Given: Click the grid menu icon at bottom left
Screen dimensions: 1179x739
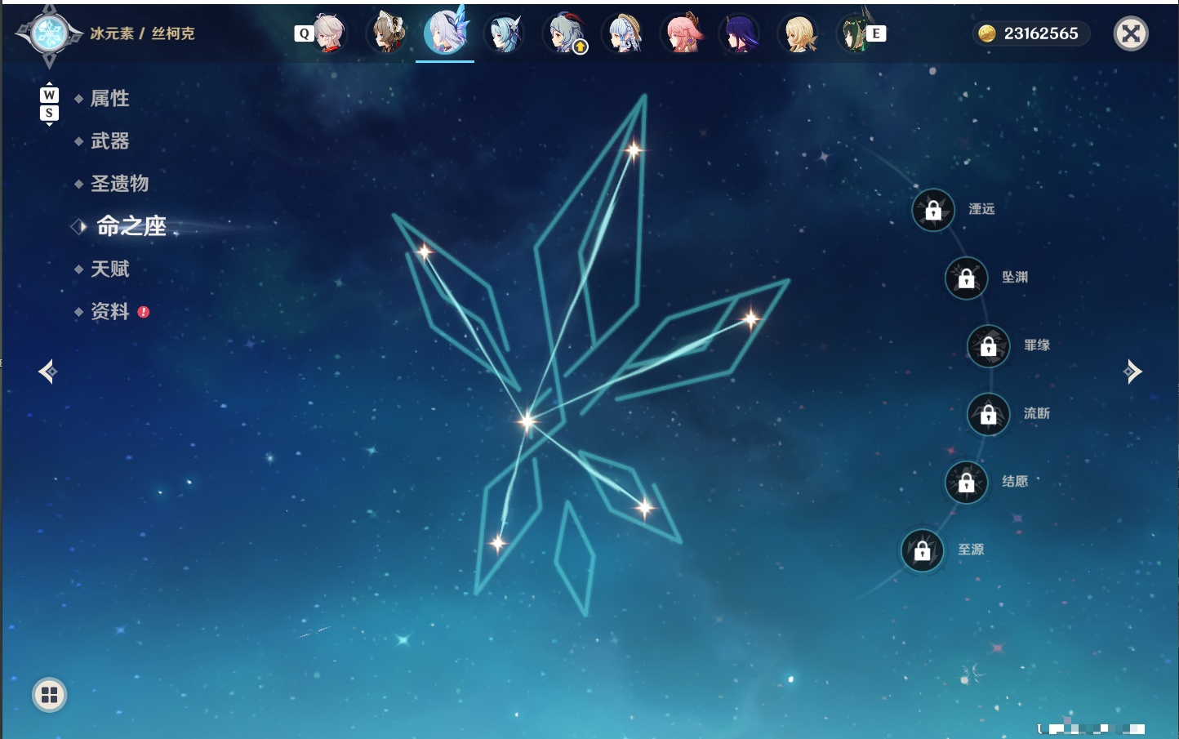Looking at the screenshot, I should click(49, 695).
